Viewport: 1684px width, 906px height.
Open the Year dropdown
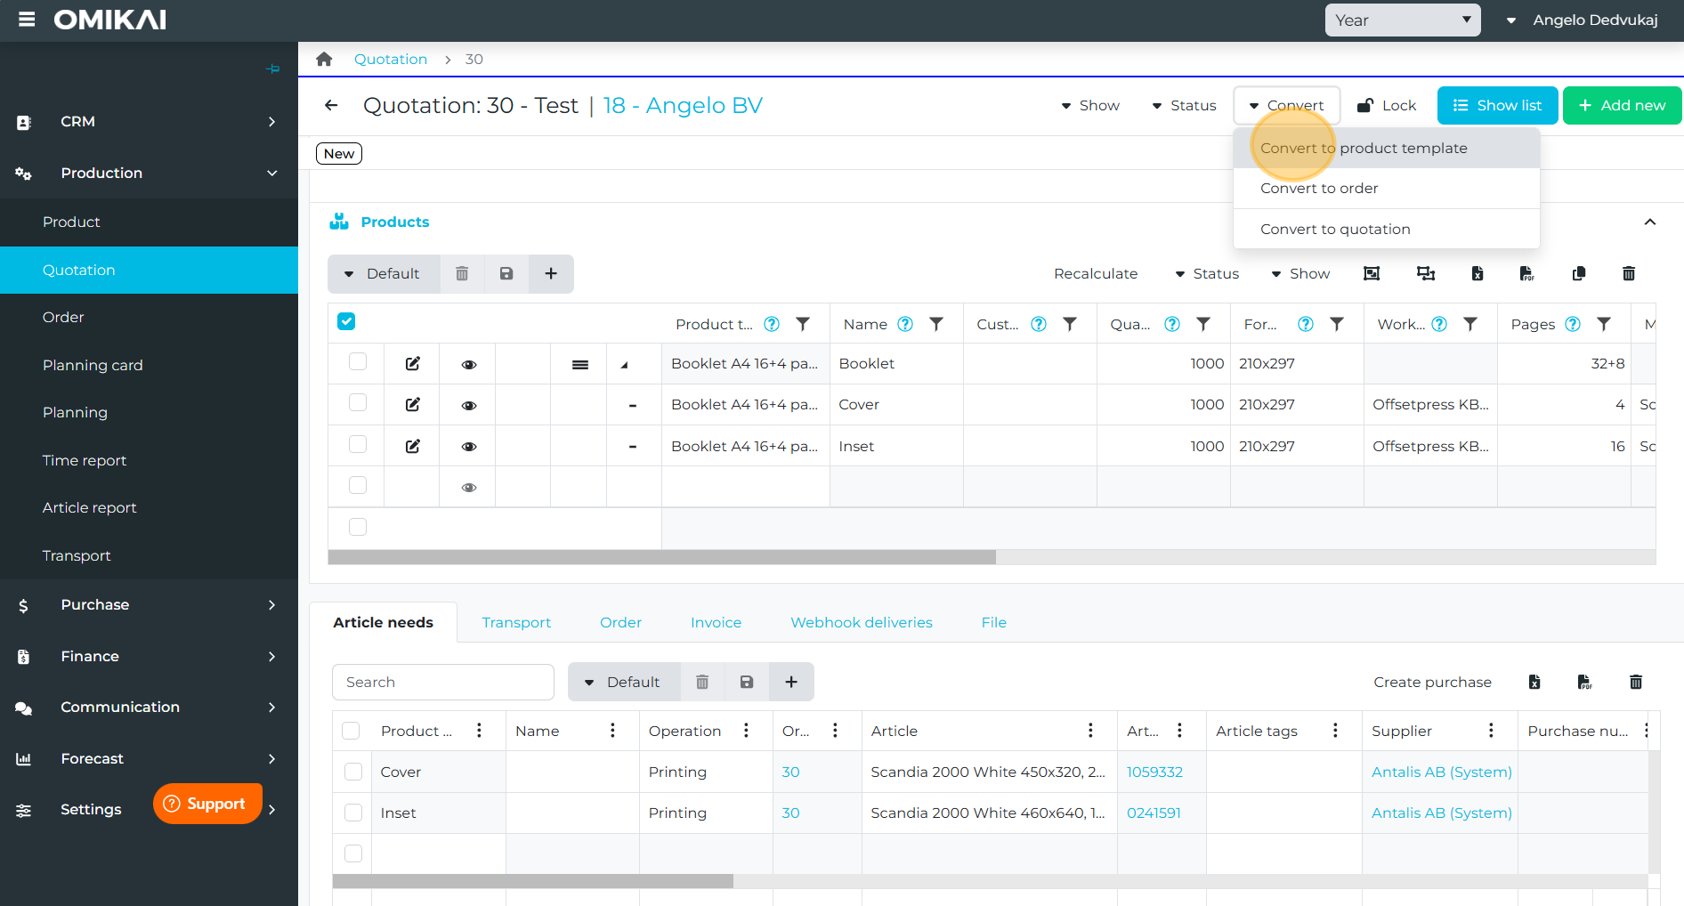[x=1402, y=20]
